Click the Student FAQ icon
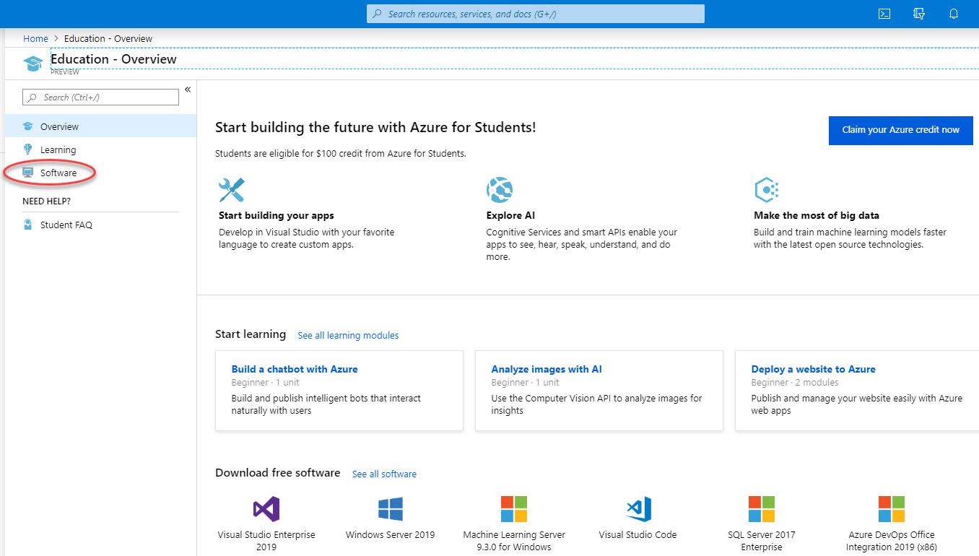Viewport: 979px width, 556px height. [28, 225]
